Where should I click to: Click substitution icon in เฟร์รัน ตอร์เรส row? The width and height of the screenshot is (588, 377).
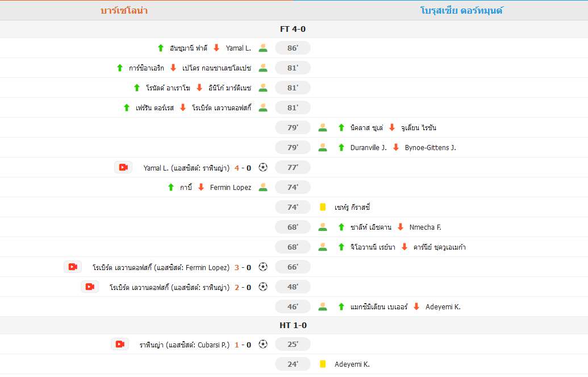(263, 108)
